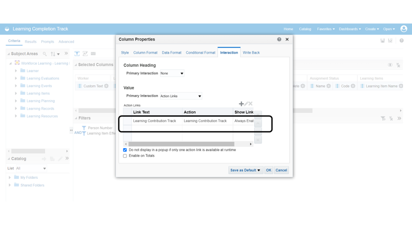Click the Cancel button
This screenshot has width=412, height=232.
281,170
